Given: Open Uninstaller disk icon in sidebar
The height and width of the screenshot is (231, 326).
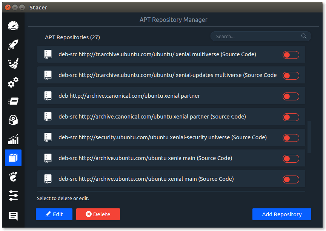Looking at the screenshot, I should (13, 120).
